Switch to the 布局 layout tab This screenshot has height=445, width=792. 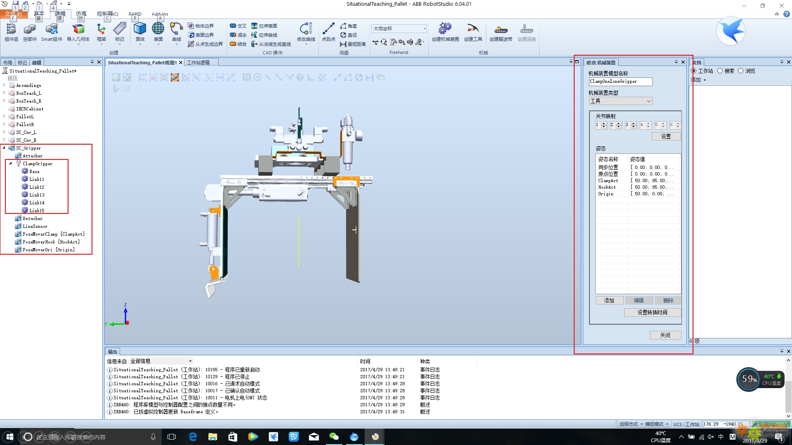click(x=8, y=63)
